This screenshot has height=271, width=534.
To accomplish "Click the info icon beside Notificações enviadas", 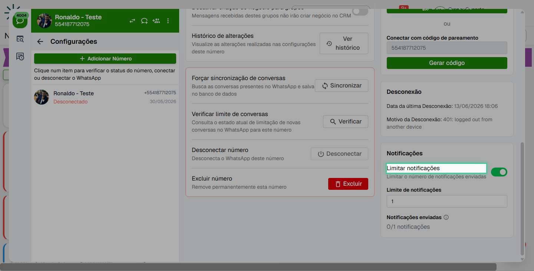I will (x=446, y=217).
